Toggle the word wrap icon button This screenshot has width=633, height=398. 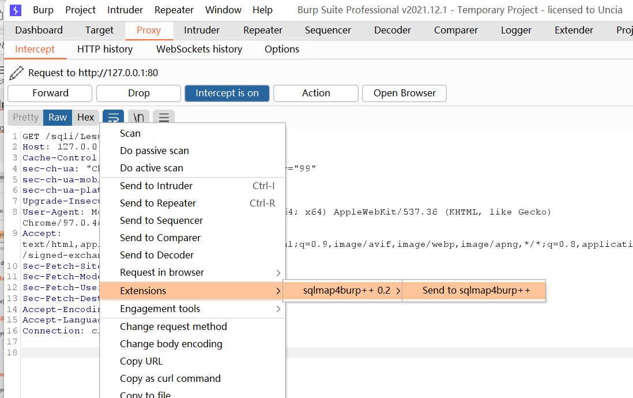coord(113,118)
